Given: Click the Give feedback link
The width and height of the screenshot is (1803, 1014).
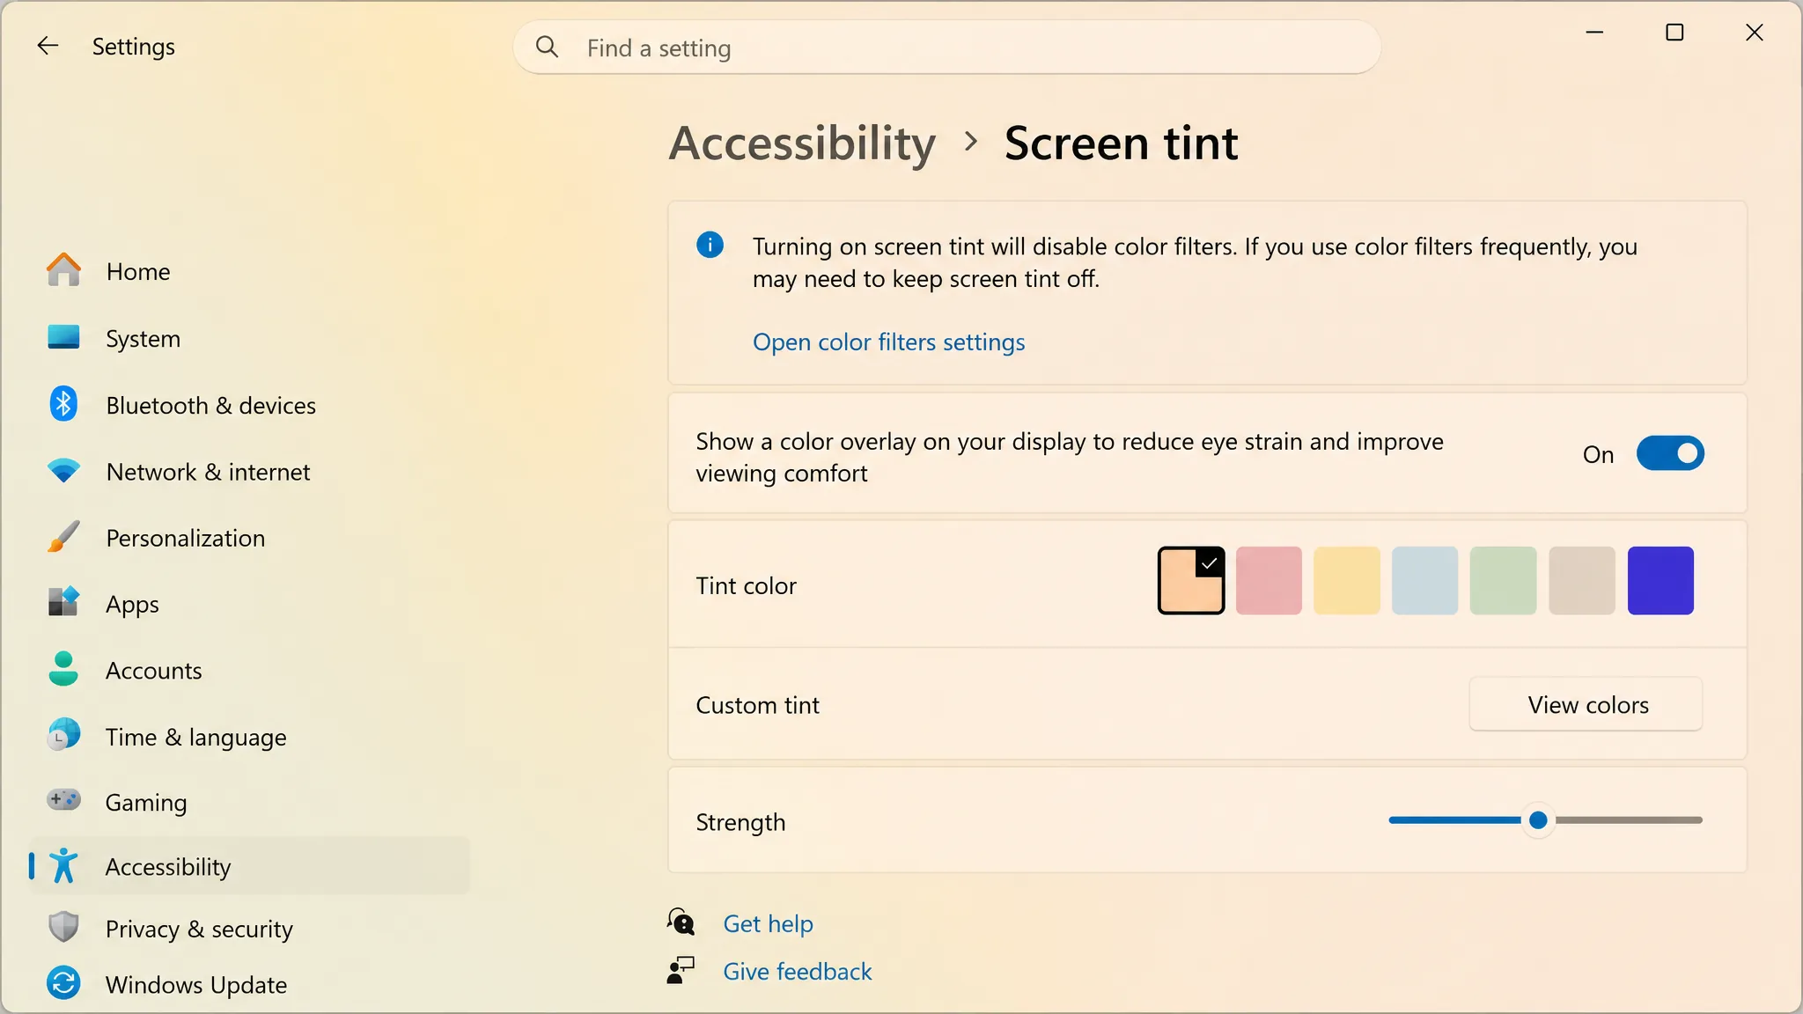Looking at the screenshot, I should tap(797, 971).
